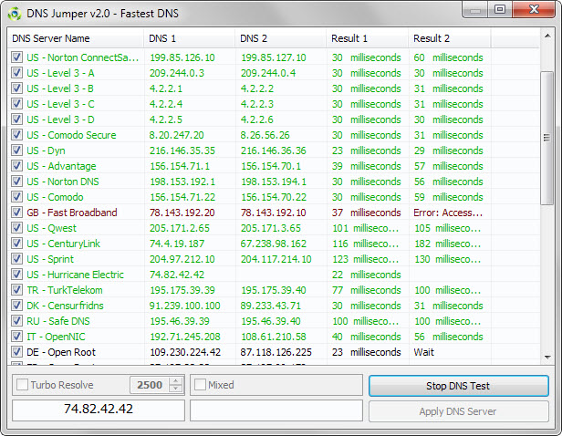Enable the Mixed checkbox

(200, 385)
